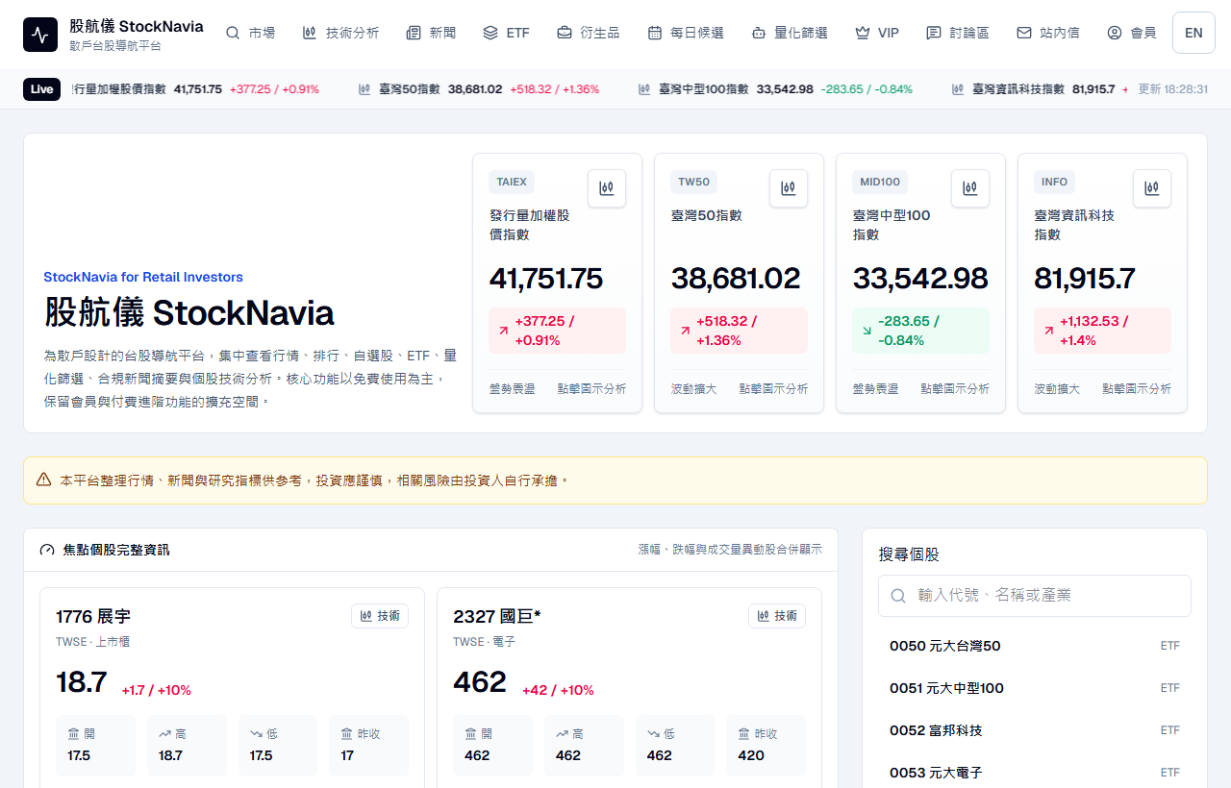Viewport: 1231px width, 788px height.
Task: Open 量化篩選 quant screener
Action: point(790,33)
